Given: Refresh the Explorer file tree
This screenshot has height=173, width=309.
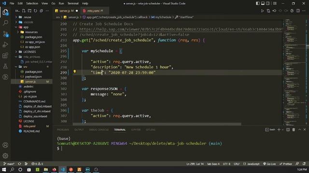Looking at the screenshot, I should click(x=35, y=11).
